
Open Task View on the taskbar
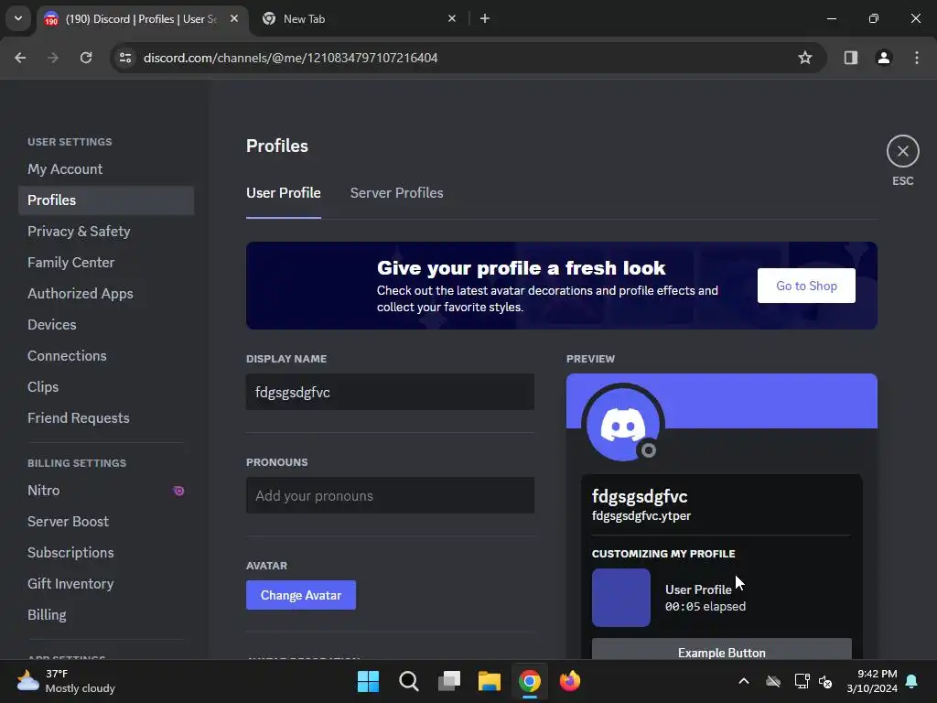point(448,681)
